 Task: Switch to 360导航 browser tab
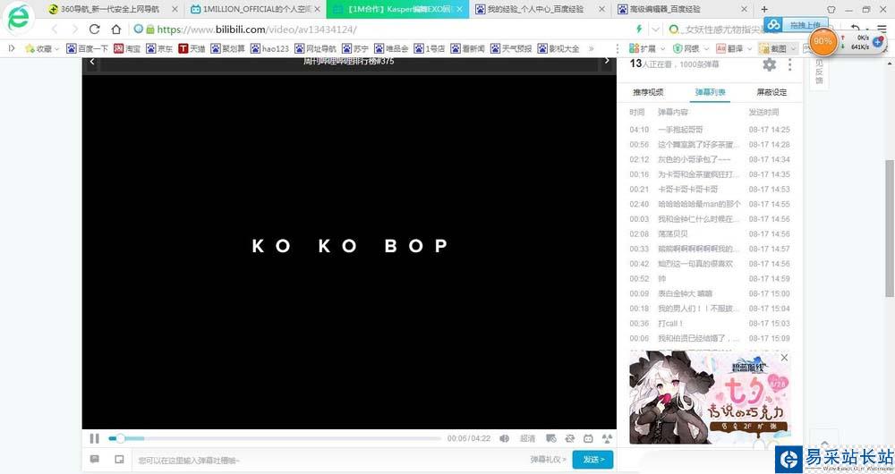[x=110, y=9]
